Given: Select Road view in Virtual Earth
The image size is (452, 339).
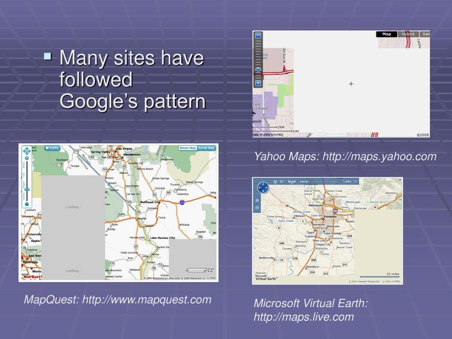Looking at the screenshot, I should pos(291,181).
